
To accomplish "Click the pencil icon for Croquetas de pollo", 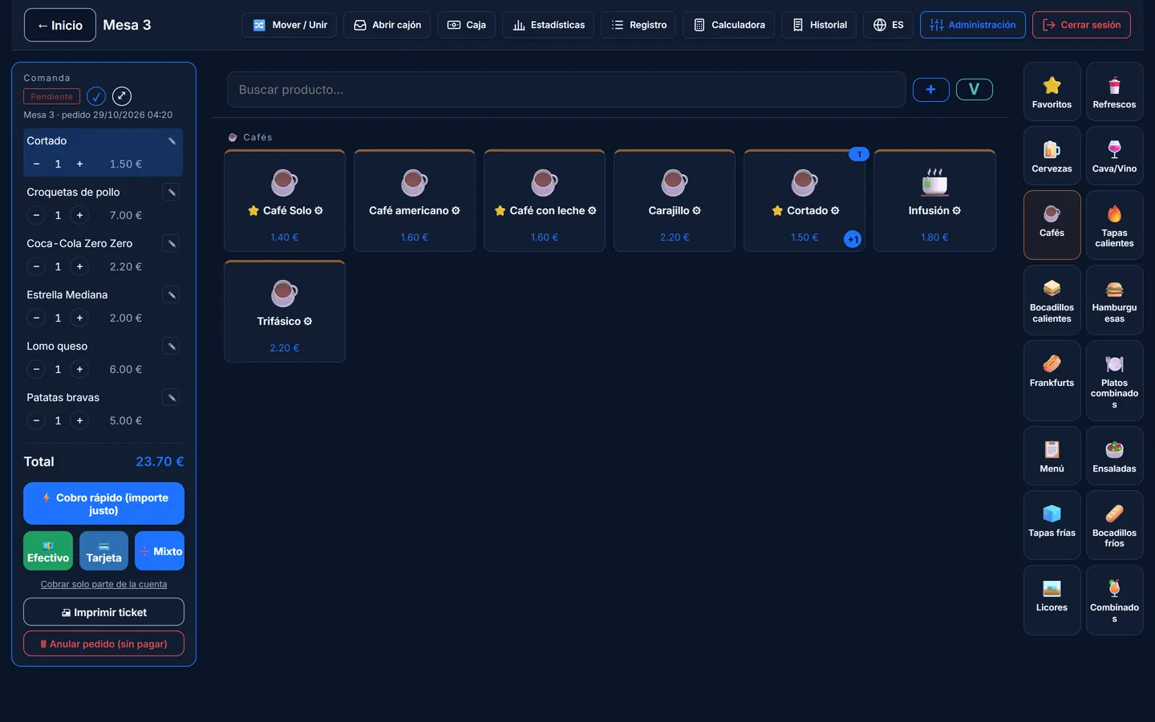I will point(171,193).
